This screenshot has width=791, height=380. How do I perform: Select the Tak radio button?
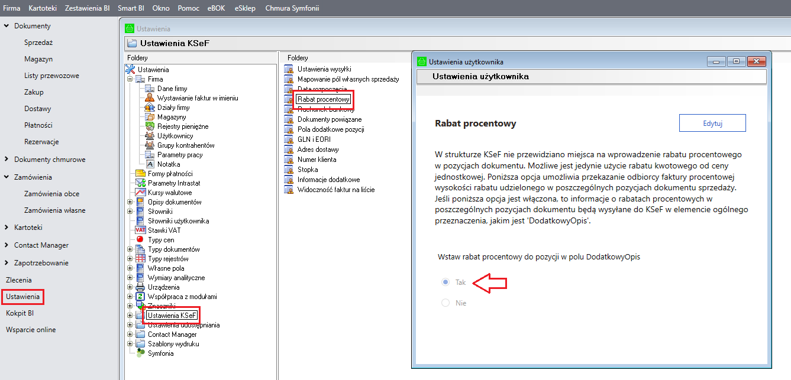tap(445, 282)
